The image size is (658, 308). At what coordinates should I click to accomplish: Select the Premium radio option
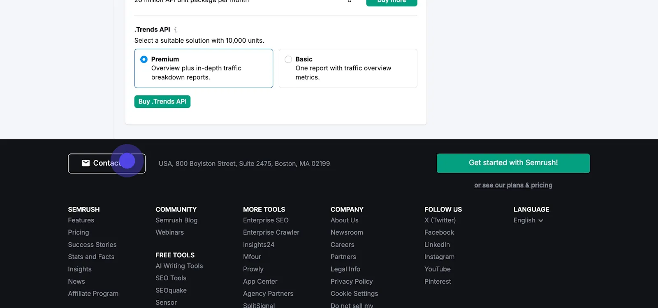pyautogui.click(x=144, y=59)
